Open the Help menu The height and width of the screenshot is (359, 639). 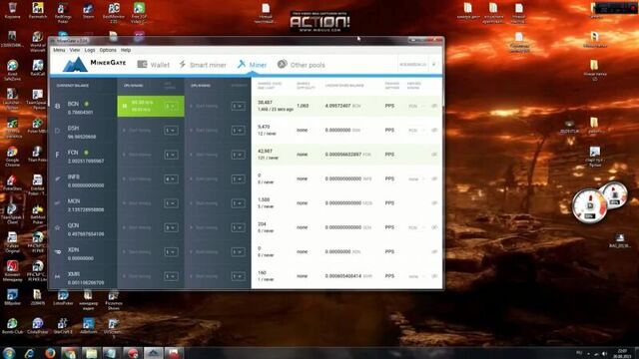[126, 50]
